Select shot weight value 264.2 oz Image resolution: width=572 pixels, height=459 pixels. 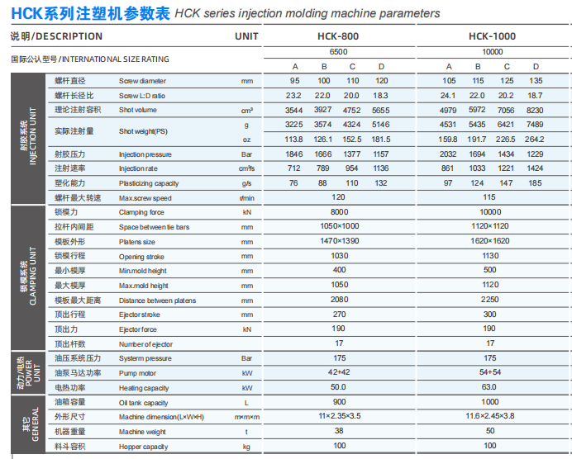click(535, 140)
